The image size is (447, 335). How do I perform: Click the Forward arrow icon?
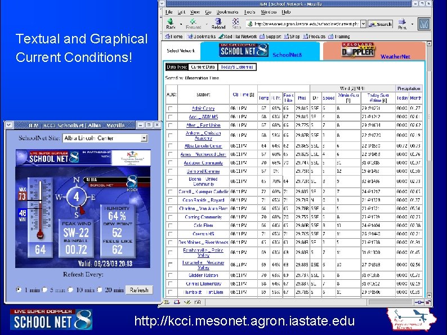193,21
